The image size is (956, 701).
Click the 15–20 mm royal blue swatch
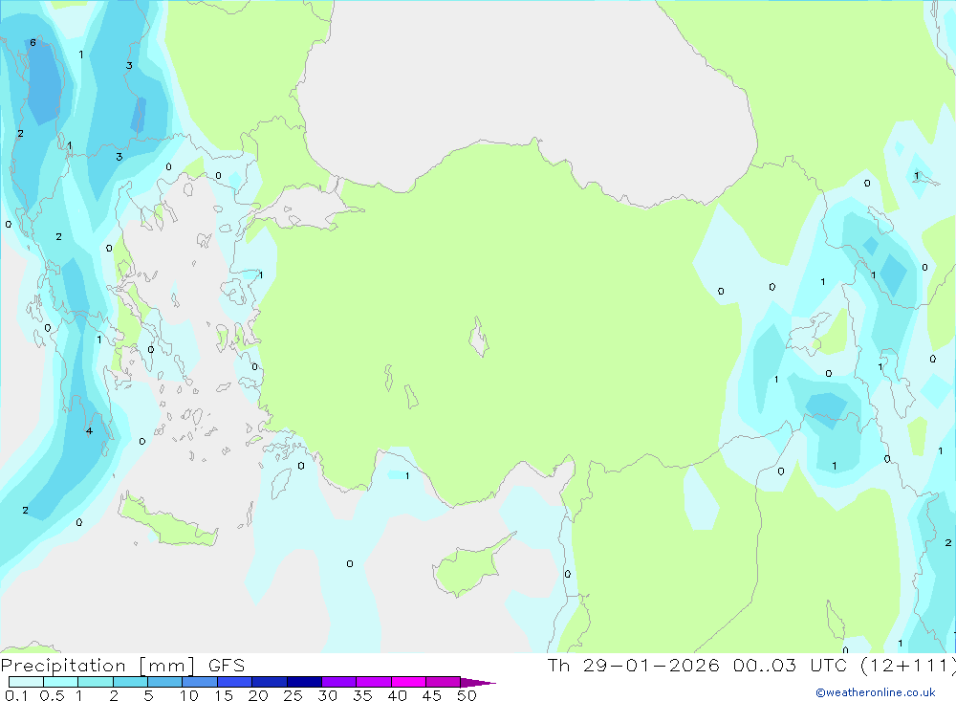click(235, 682)
